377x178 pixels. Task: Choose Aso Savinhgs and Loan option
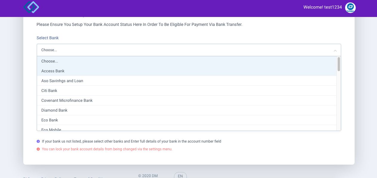(x=62, y=81)
